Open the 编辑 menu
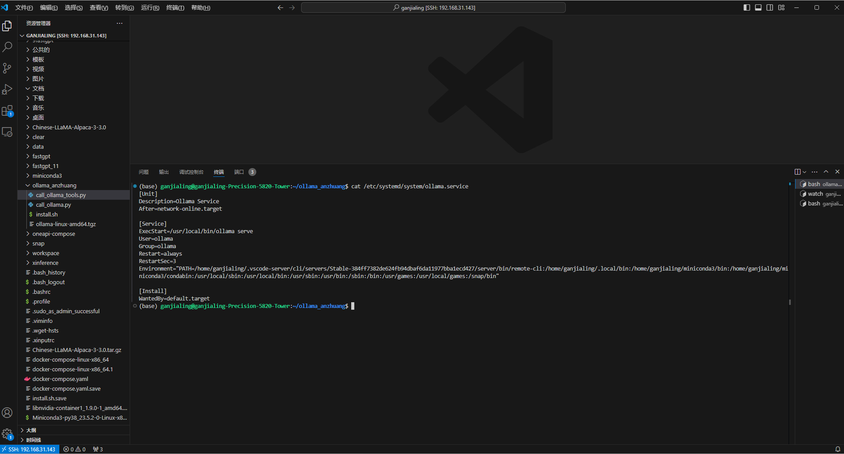Image resolution: width=844 pixels, height=454 pixels. coord(49,7)
